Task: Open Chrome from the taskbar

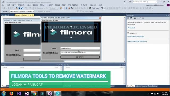Action: coord(35,94)
